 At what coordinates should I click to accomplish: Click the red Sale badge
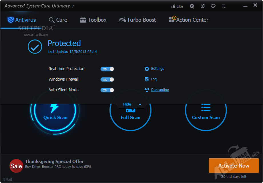click(x=16, y=166)
